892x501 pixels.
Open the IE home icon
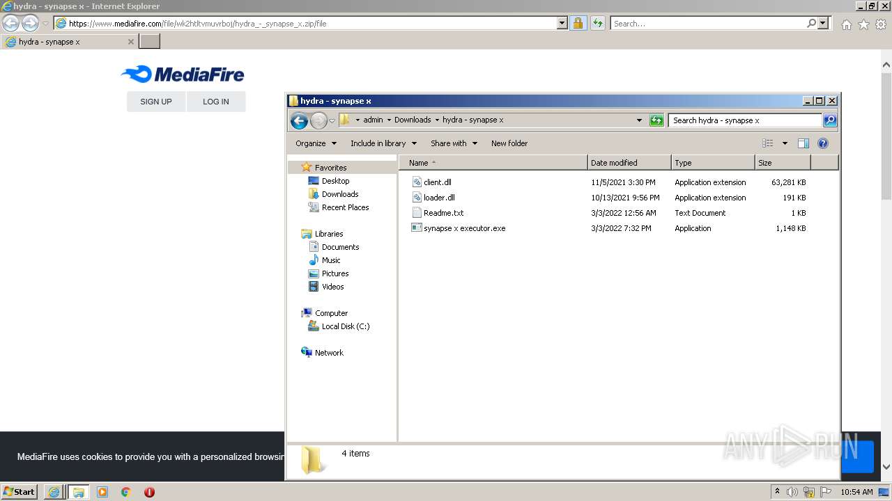(x=846, y=24)
